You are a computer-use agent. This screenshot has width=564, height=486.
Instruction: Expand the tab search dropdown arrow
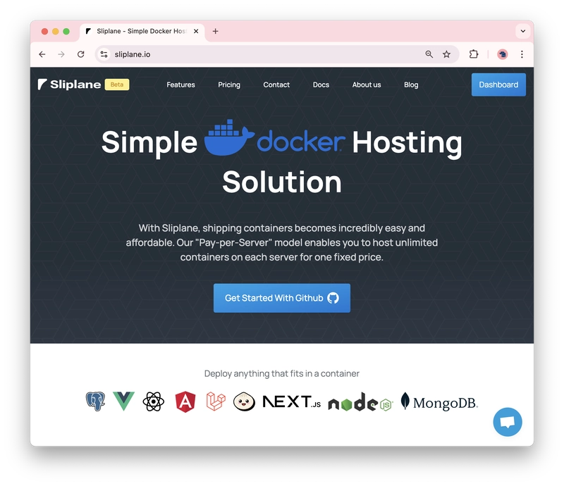pos(523,31)
